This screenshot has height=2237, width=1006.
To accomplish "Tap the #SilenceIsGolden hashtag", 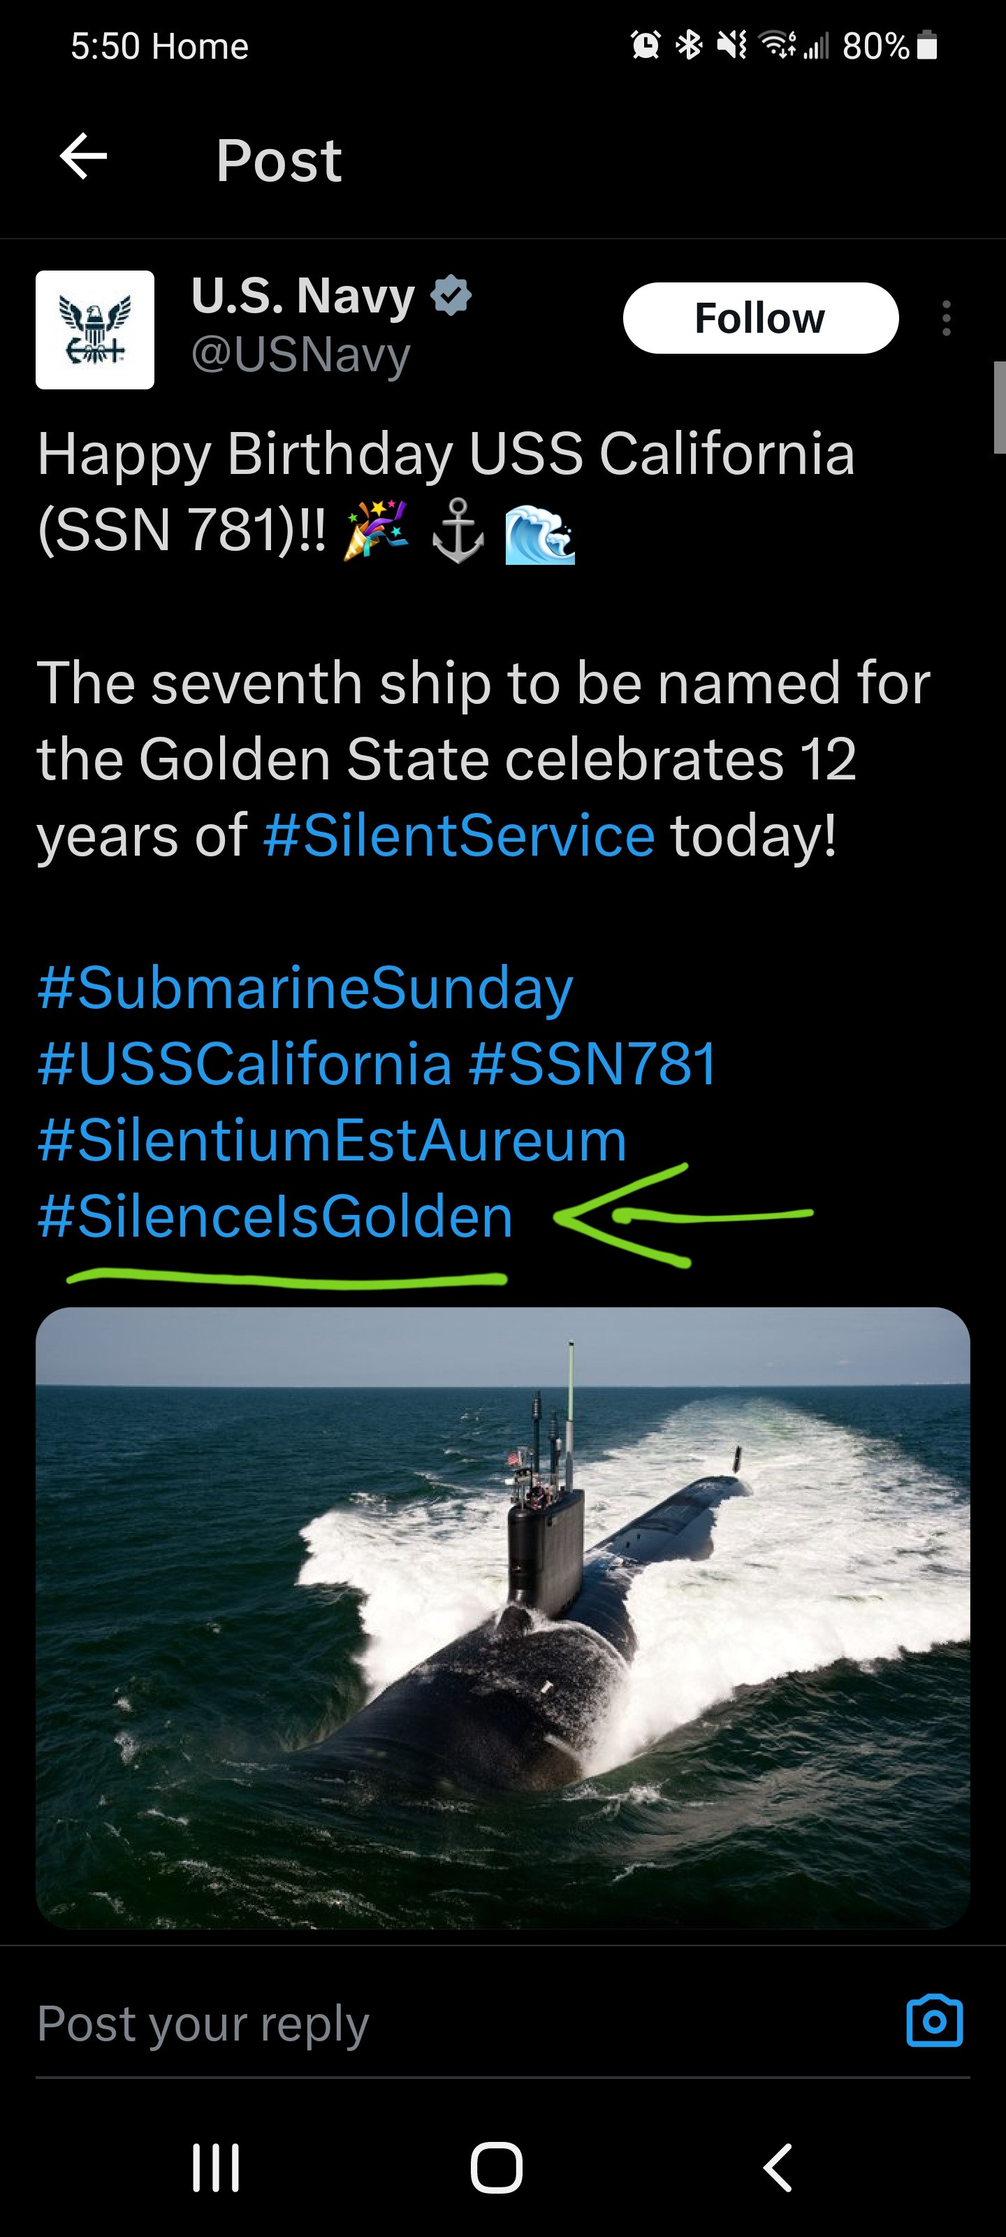I will click(275, 1216).
